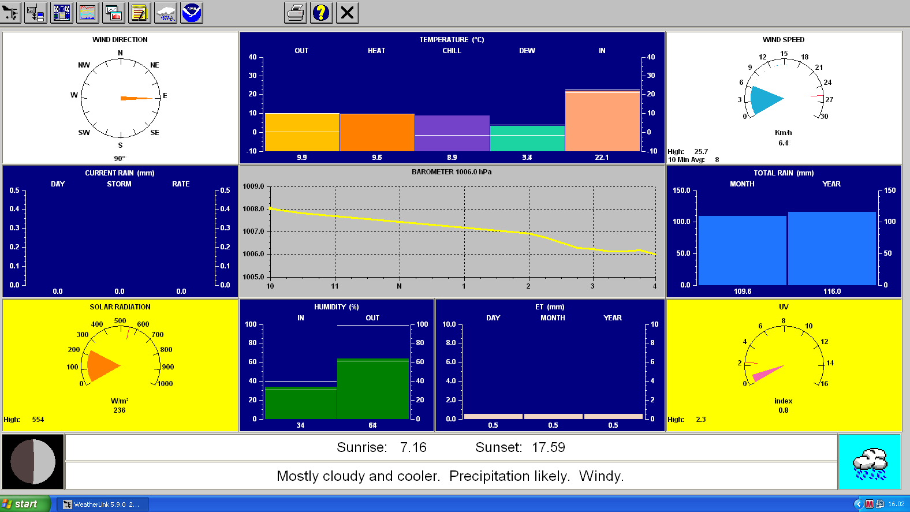Open help with the question mark icon
The height and width of the screenshot is (512, 910).
point(322,13)
